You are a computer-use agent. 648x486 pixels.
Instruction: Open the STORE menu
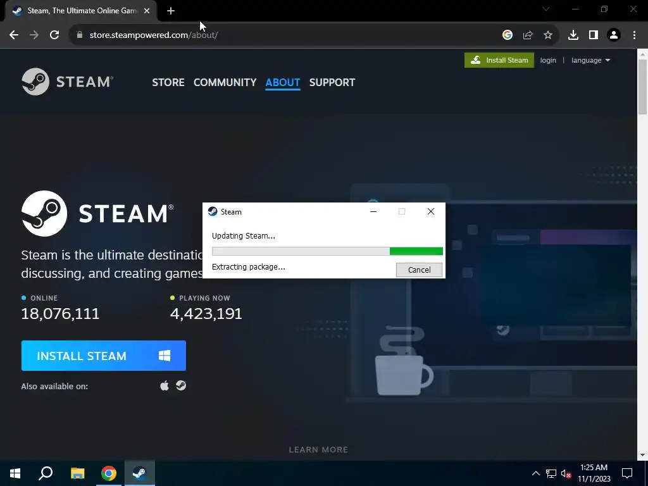168,82
